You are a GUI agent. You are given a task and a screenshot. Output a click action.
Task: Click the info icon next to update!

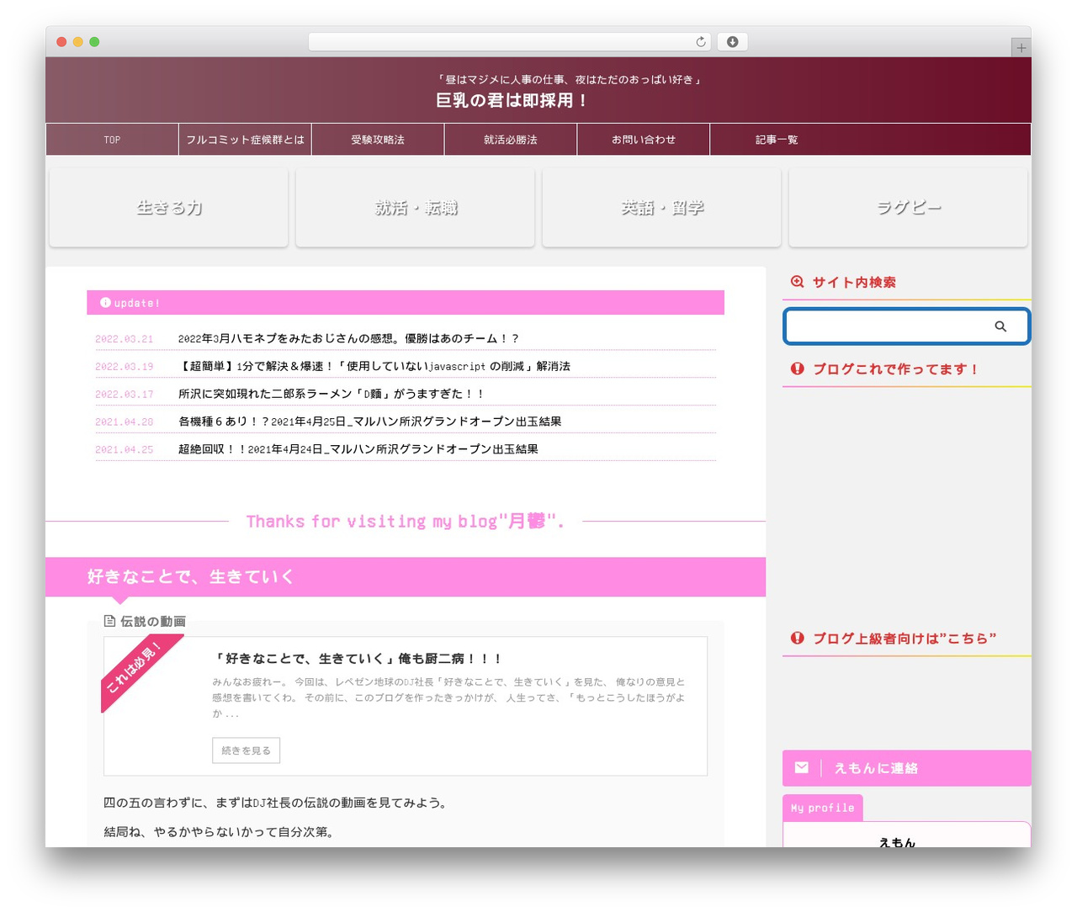(105, 303)
